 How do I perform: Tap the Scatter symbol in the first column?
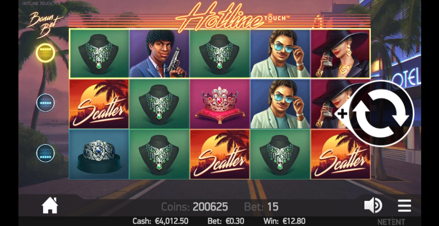click(x=99, y=104)
